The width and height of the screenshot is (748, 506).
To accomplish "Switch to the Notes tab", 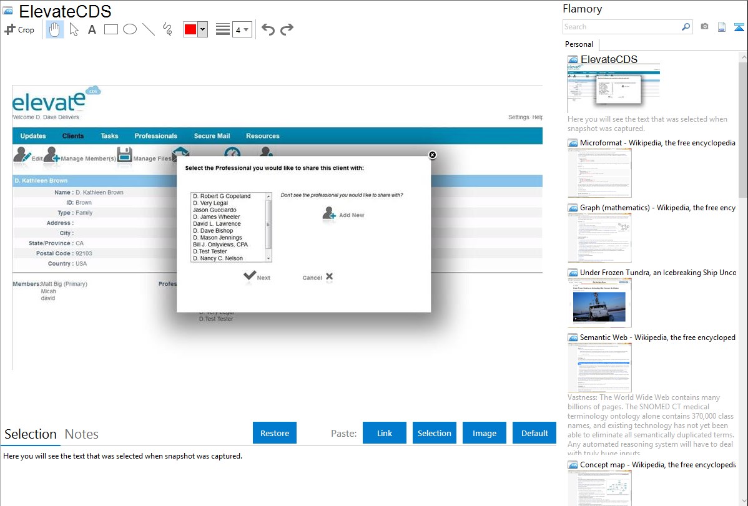I will (x=82, y=434).
